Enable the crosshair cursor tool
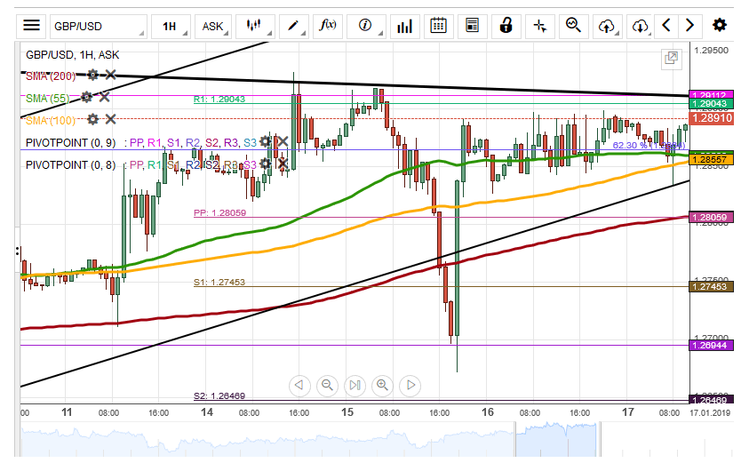Viewport: 741px width, 463px height. click(x=539, y=26)
